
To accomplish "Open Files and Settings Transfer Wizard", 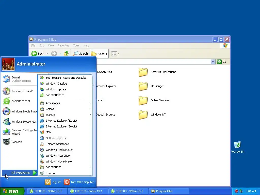I will coord(19,132).
